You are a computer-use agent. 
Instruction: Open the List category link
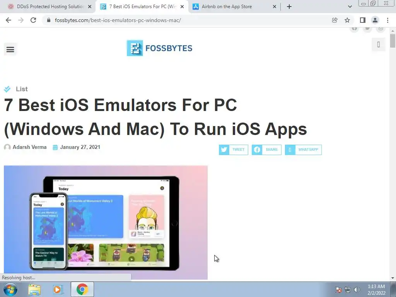coord(22,89)
